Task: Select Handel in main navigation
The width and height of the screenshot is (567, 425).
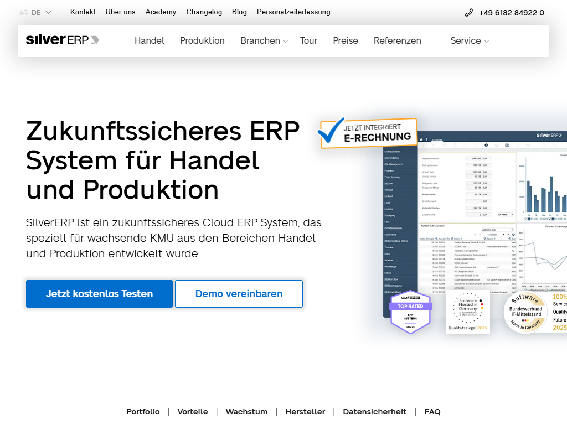Action: point(150,40)
